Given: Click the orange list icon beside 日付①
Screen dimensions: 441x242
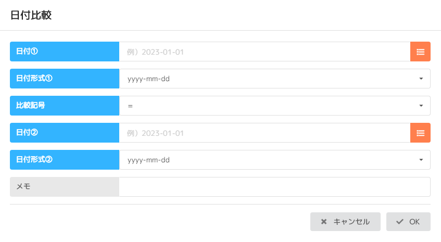Looking at the screenshot, I should point(420,52).
